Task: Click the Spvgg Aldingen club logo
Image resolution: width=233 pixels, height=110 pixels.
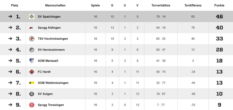Action: click(x=32, y=28)
